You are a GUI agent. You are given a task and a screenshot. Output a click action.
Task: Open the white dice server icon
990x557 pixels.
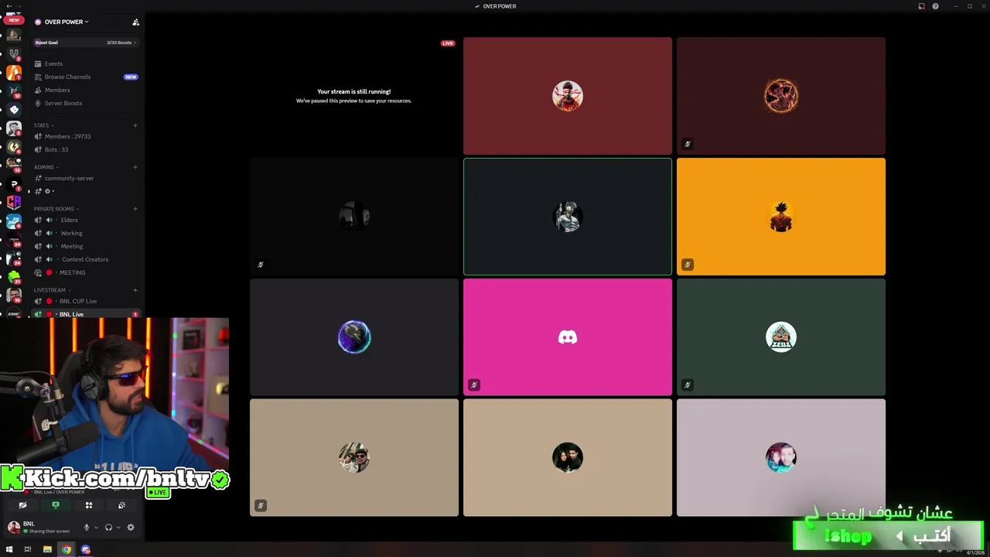click(x=14, y=110)
